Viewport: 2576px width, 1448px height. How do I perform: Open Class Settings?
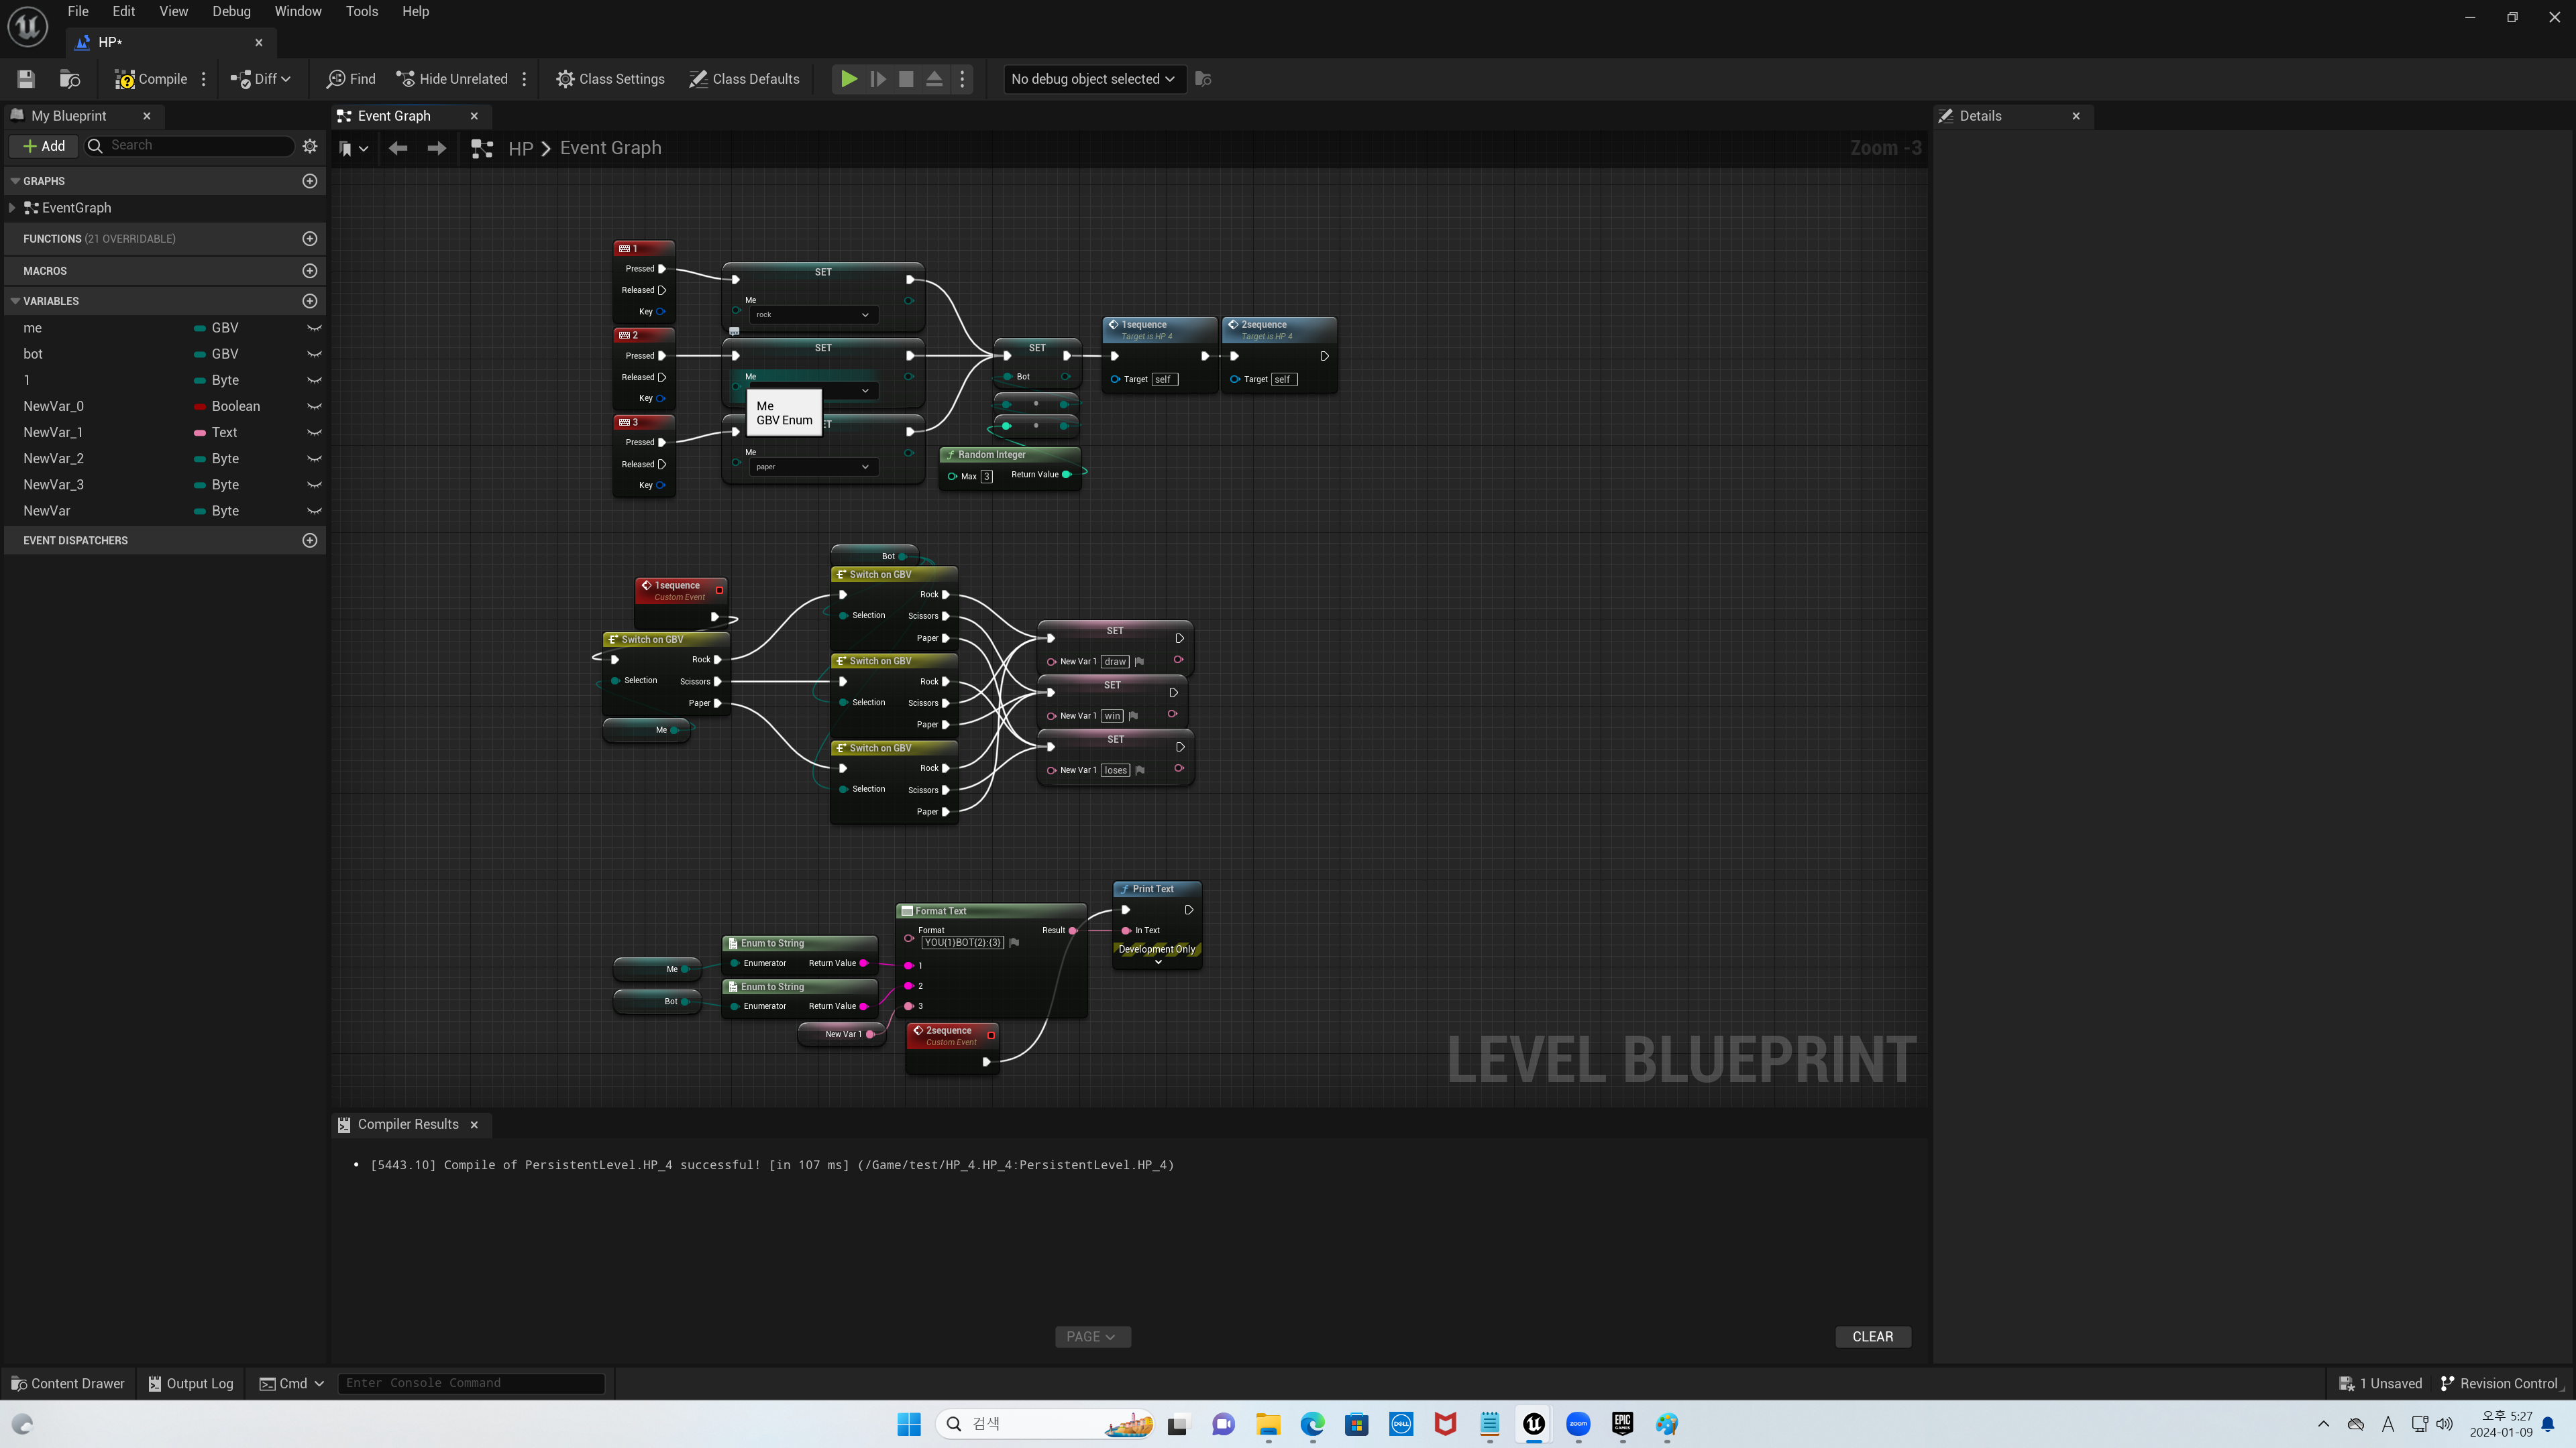(610, 79)
